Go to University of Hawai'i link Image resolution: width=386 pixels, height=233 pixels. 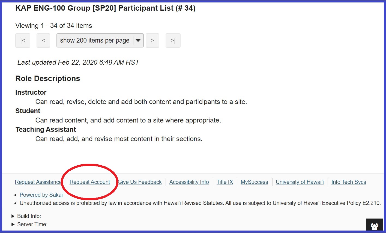[x=300, y=182]
